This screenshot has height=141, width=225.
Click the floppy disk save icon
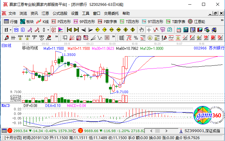[200, 30]
